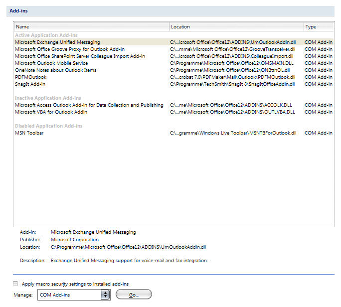The width and height of the screenshot is (341, 307).
Task: Select the disabled MSN Toolbar add-in
Action: tap(29, 133)
